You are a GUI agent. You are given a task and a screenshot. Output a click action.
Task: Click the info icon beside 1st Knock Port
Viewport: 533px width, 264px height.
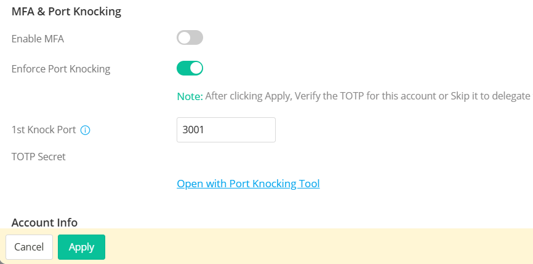[x=86, y=130]
